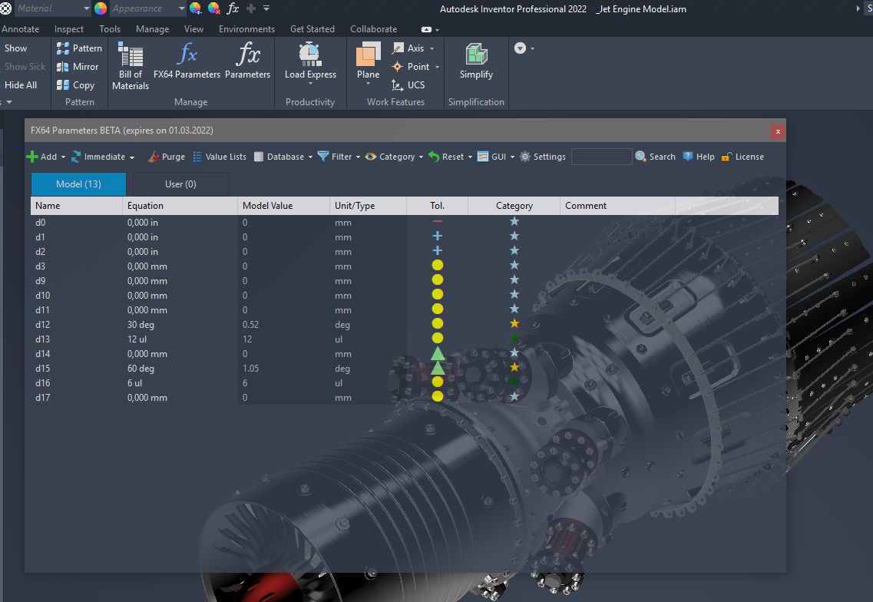873x602 pixels.
Task: Click plus tolerance icon for d1
Action: (x=438, y=237)
